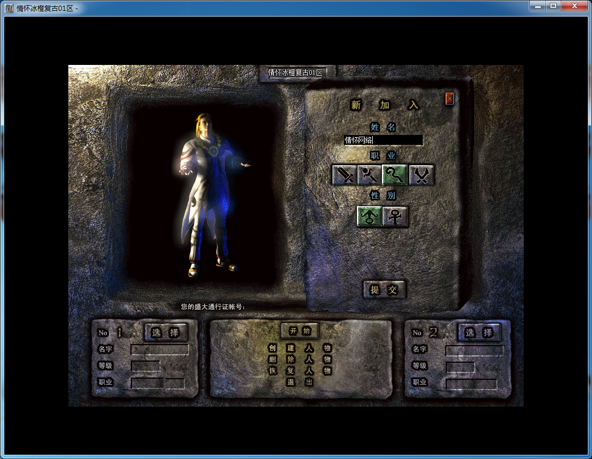Click the window title bar app icon
592x459 pixels.
tap(9, 8)
